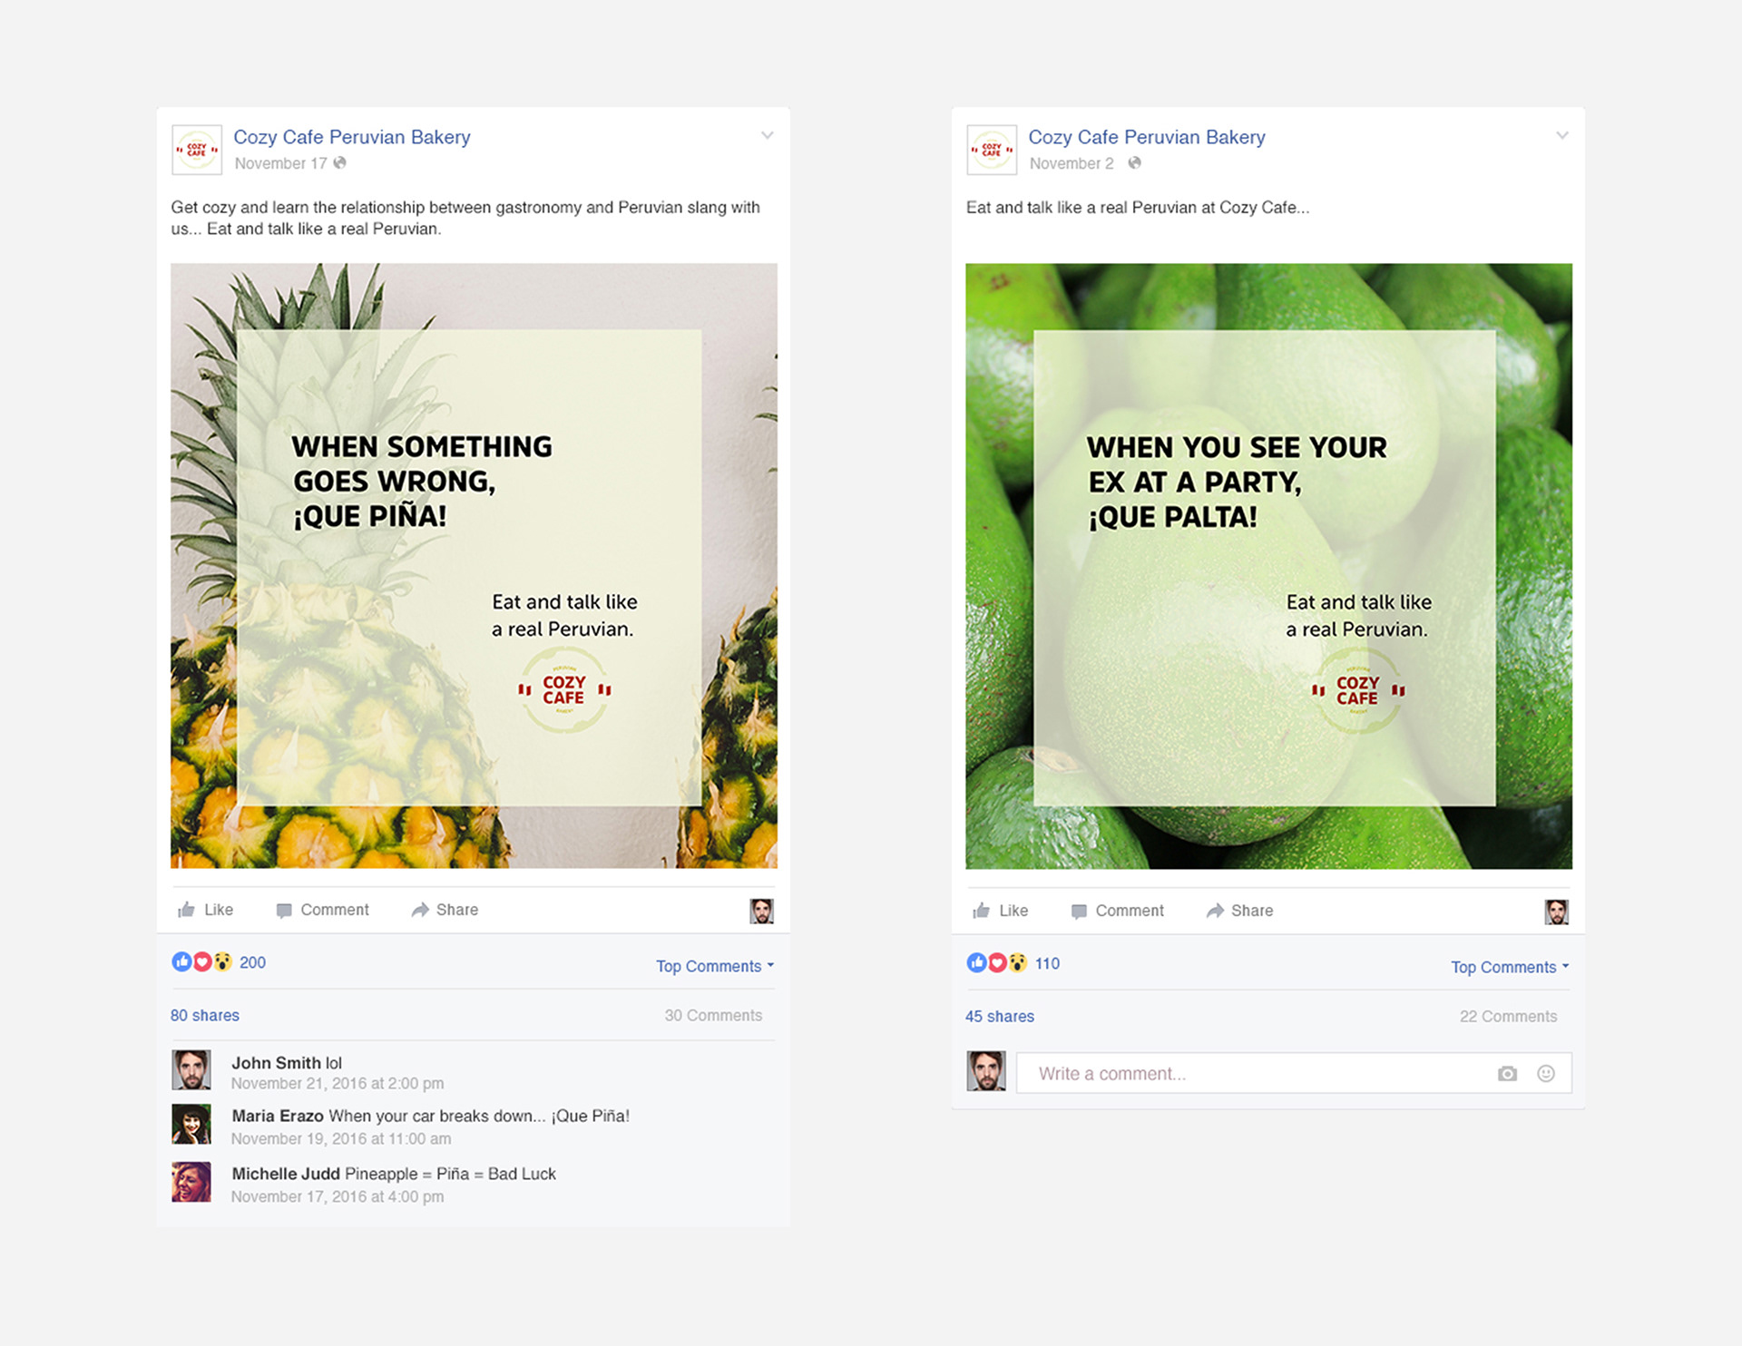This screenshot has width=1742, height=1346.
Task: View the 80 shares list
Action: tap(205, 1015)
